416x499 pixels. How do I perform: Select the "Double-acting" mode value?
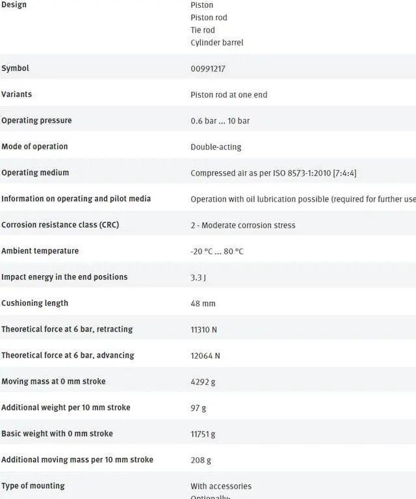216,147
